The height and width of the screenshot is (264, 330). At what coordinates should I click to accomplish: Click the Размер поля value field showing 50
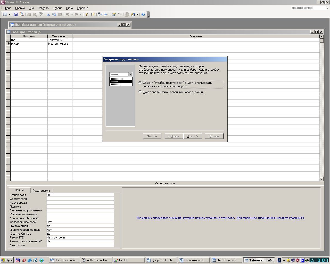(x=80, y=195)
